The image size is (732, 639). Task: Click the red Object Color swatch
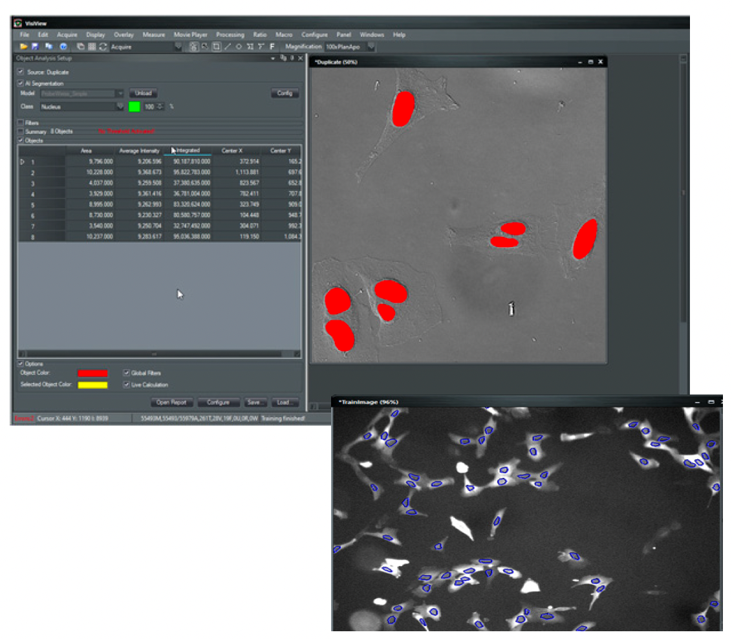coord(92,373)
